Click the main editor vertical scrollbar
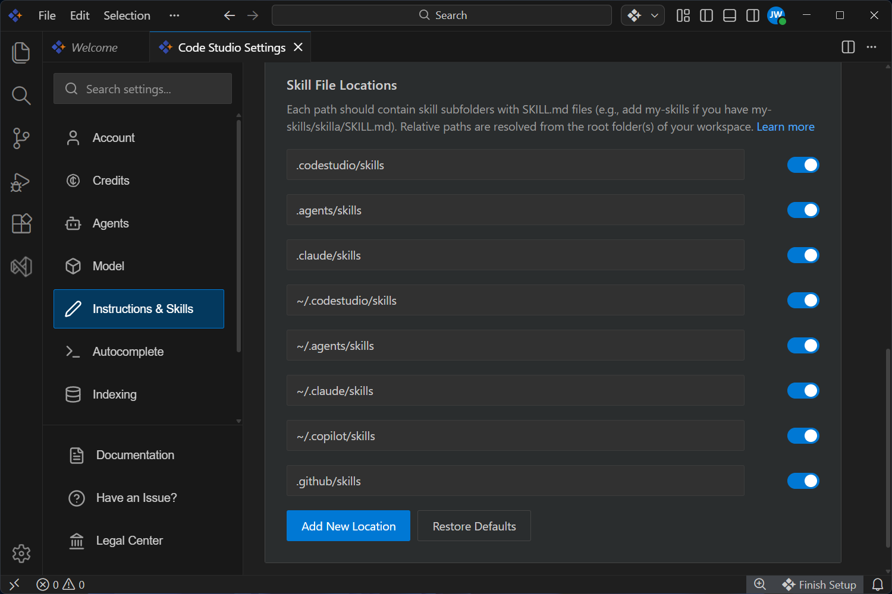The image size is (892, 594). tap(888, 448)
